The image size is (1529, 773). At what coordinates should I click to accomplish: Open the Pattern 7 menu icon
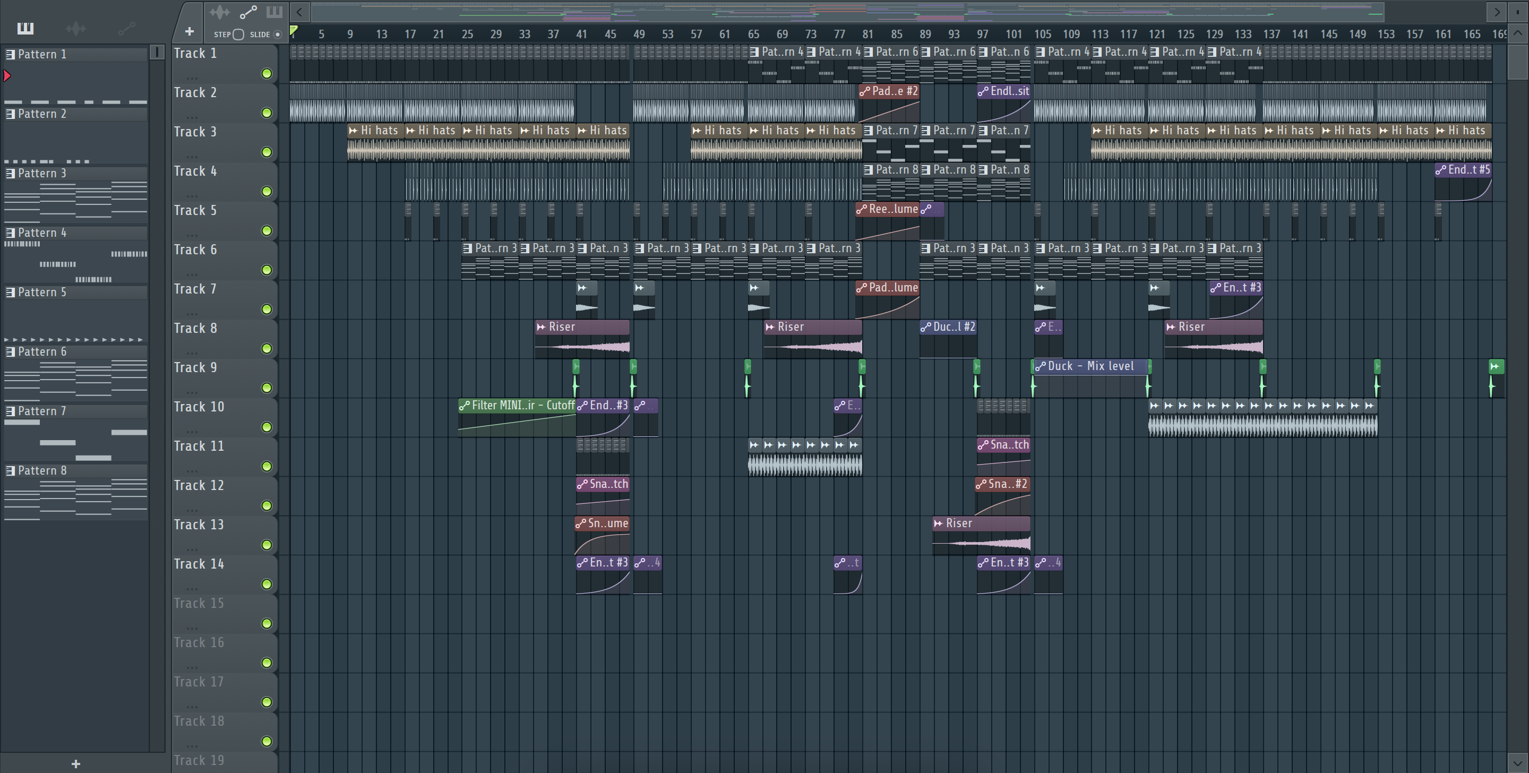[10, 411]
